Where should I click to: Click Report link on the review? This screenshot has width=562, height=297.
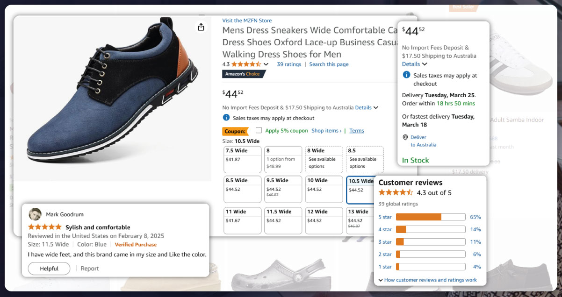pos(90,269)
